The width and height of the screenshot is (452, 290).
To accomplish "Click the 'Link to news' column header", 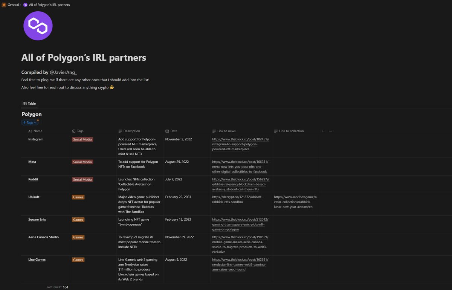I will [x=224, y=131].
